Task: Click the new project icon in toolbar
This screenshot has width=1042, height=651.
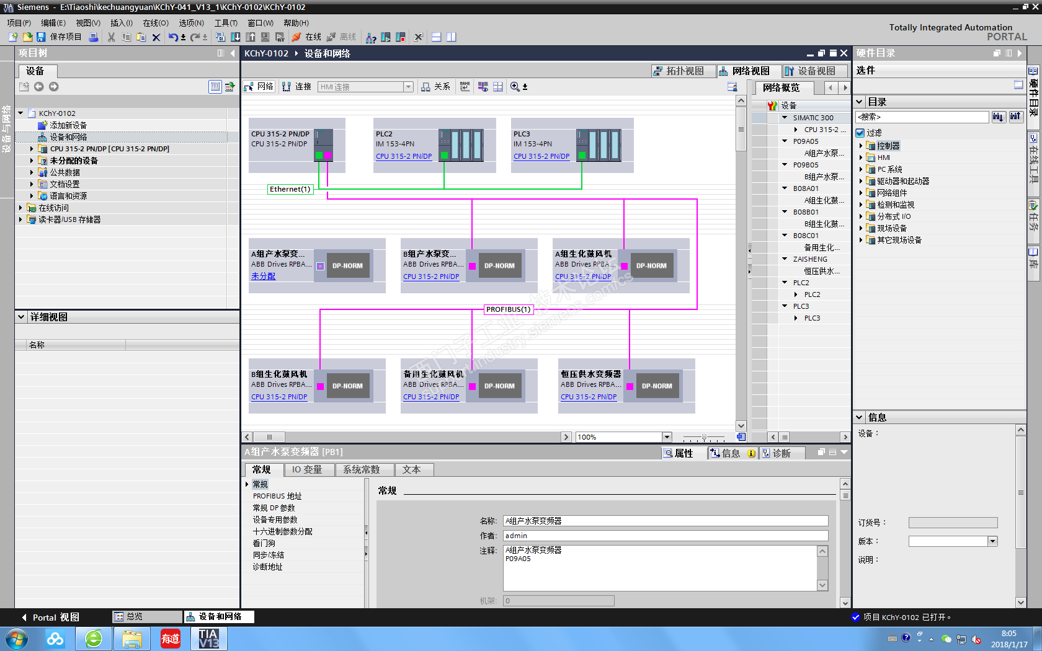Action: [x=13, y=37]
